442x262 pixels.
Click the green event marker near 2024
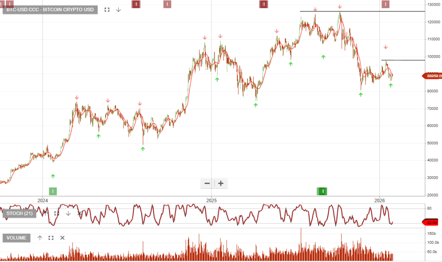pos(53,191)
